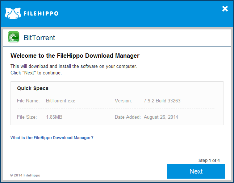Click the 'Date Added:' label
The height and width of the screenshot is (183, 234).
click(128, 117)
